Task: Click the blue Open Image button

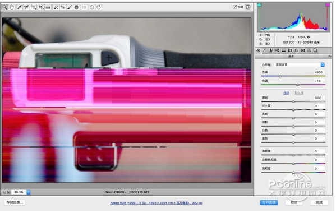Action: [x=269, y=202]
